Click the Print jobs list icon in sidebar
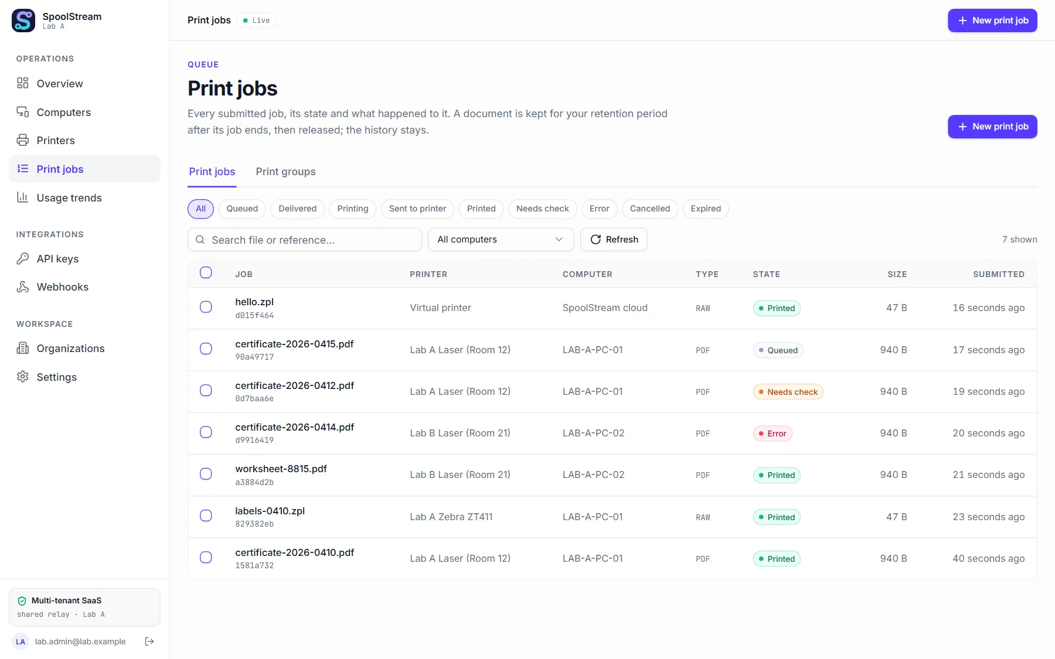 (x=23, y=169)
